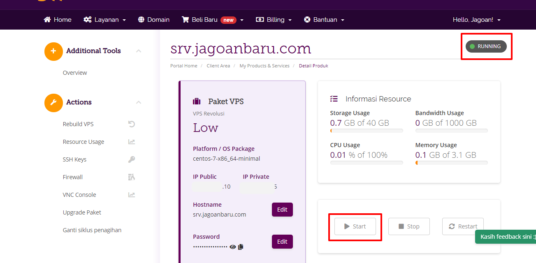Open the Beli Baru dropdown menu

pos(213,20)
